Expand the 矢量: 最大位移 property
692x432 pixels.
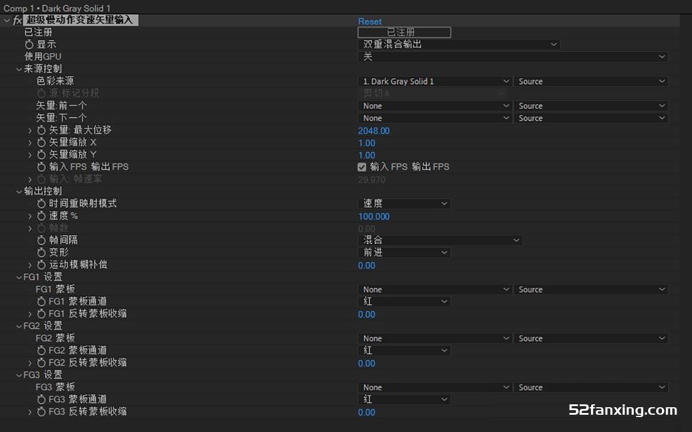click(x=30, y=130)
